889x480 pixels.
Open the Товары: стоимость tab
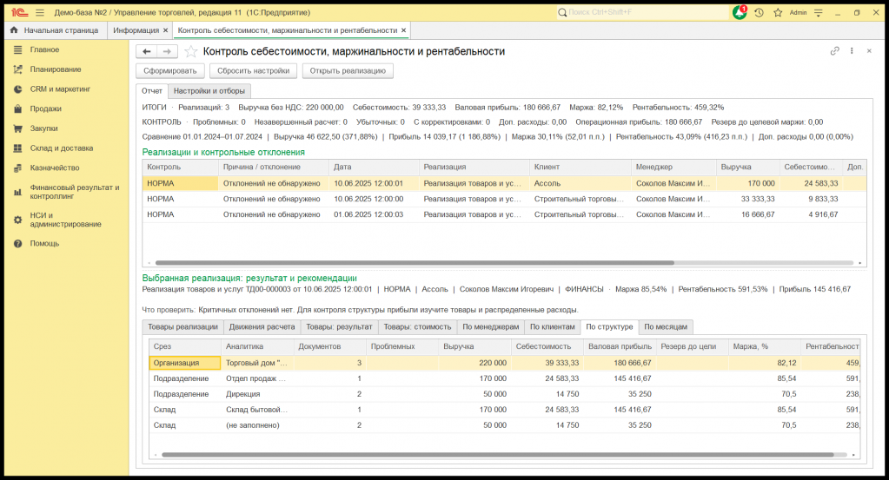[x=417, y=326]
